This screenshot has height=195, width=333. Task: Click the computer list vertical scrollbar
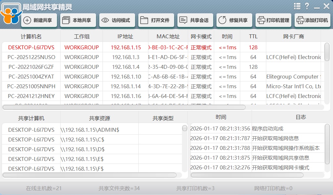point(327,52)
